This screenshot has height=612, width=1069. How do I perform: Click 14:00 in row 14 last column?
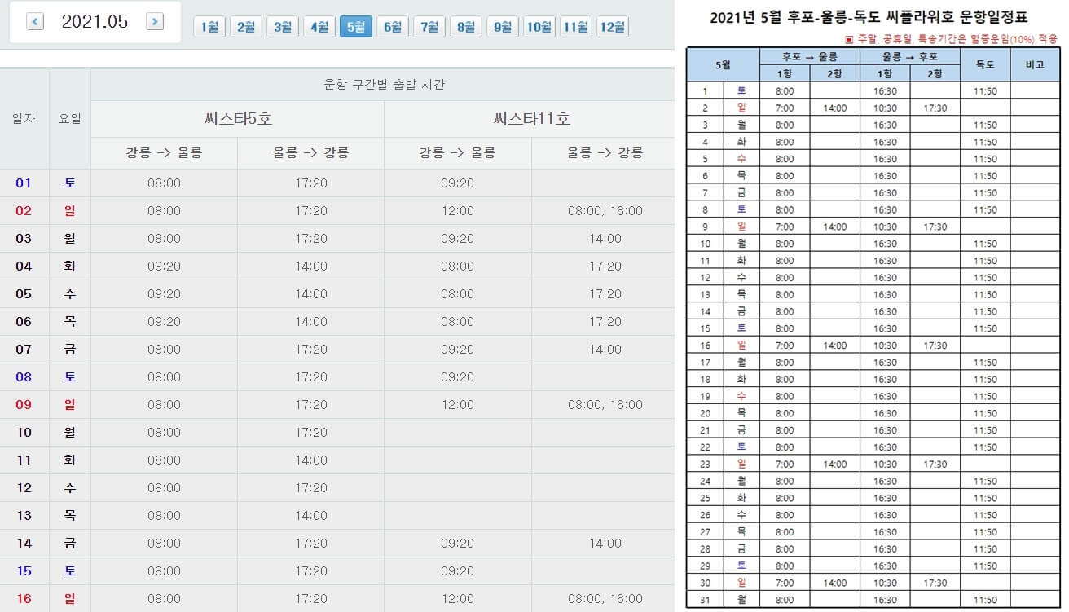tap(605, 544)
